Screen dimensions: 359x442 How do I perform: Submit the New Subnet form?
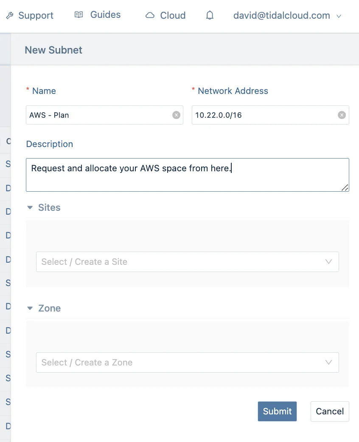coord(277,411)
